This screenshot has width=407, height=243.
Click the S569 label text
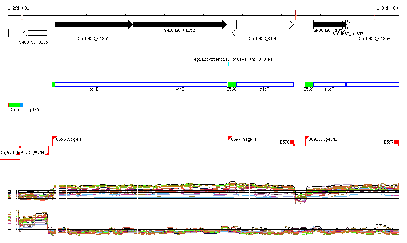pyautogui.click(x=308, y=89)
